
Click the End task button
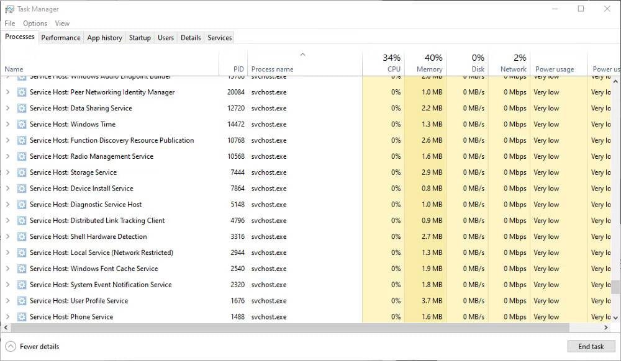[591, 346]
